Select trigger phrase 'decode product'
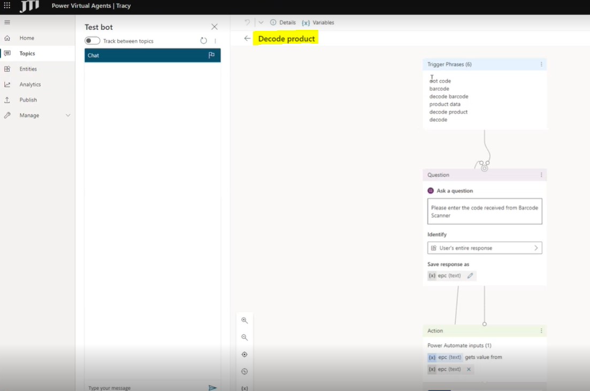This screenshot has height=391, width=590. 448,112
